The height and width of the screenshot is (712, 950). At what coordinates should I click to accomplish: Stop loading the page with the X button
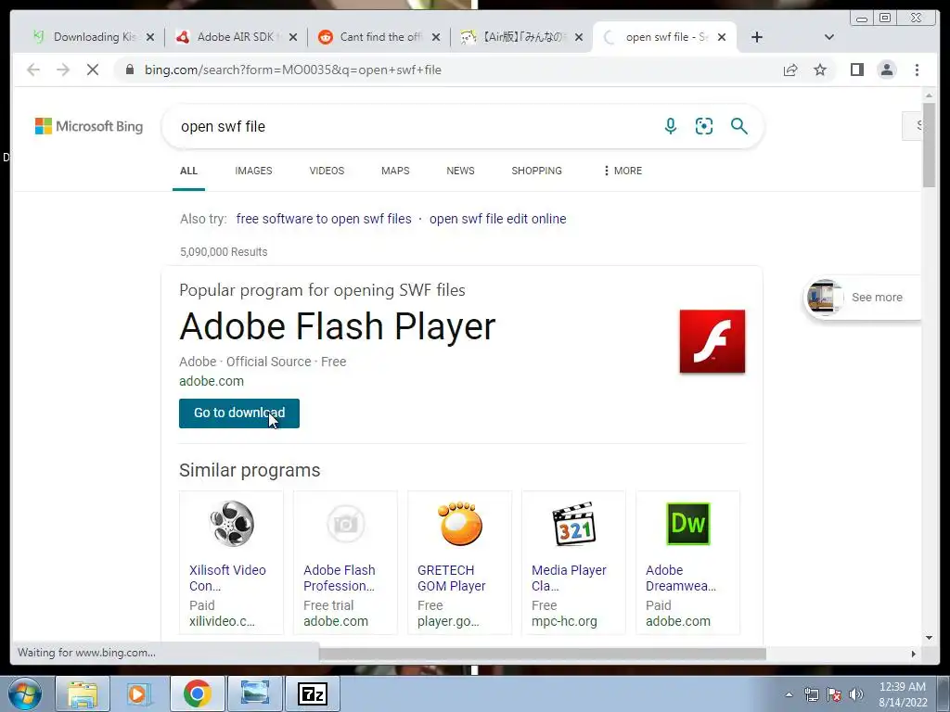click(92, 70)
